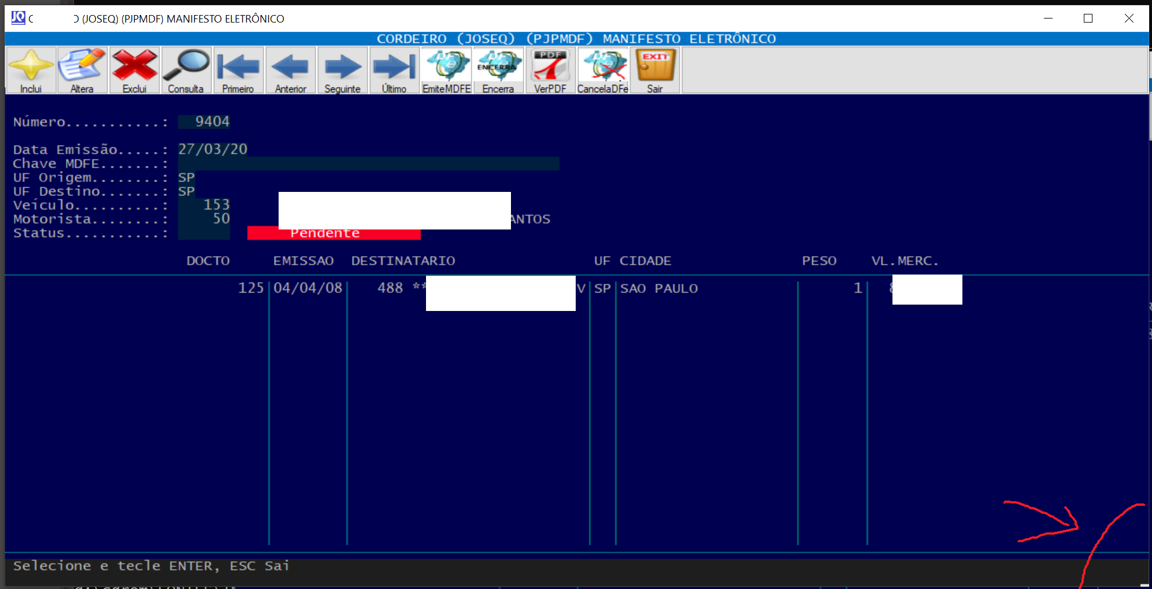Viewport: 1152px width, 589px height.
Task: Click the EMISSAO column header
Action: coord(303,261)
